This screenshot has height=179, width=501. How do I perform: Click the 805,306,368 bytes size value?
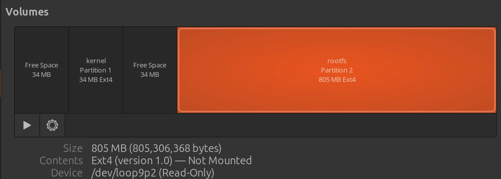[156, 148]
